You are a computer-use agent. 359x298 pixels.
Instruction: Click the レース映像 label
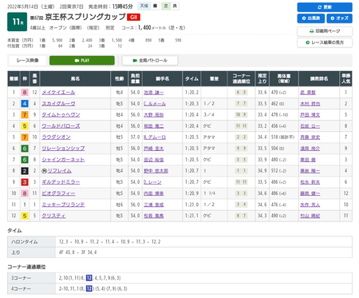pyautogui.click(x=27, y=61)
